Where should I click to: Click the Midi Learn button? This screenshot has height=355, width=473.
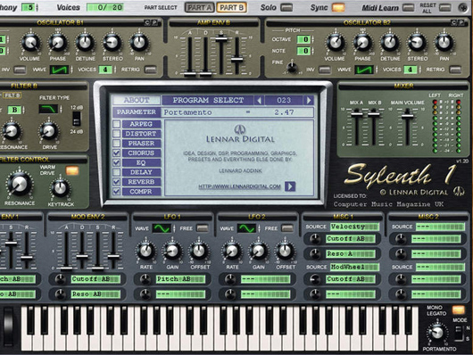[x=409, y=7]
